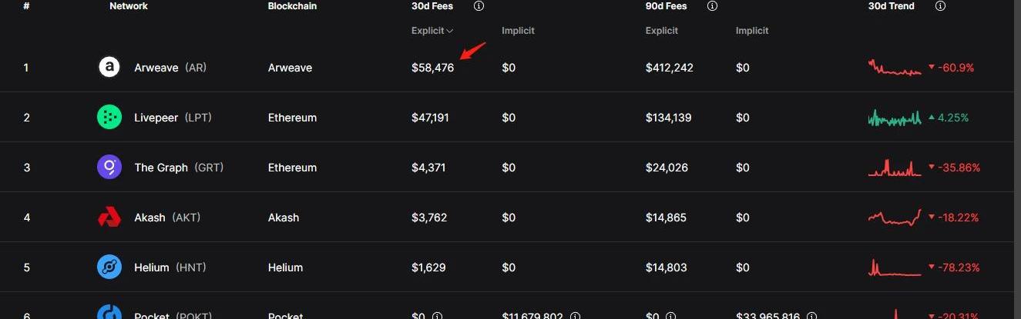Image resolution: width=1021 pixels, height=319 pixels.
Task: Sort by 30d Explicit fees chevron
Action: 450,31
